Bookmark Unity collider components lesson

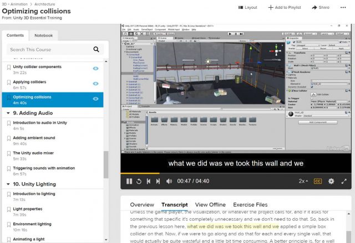pos(9,67)
